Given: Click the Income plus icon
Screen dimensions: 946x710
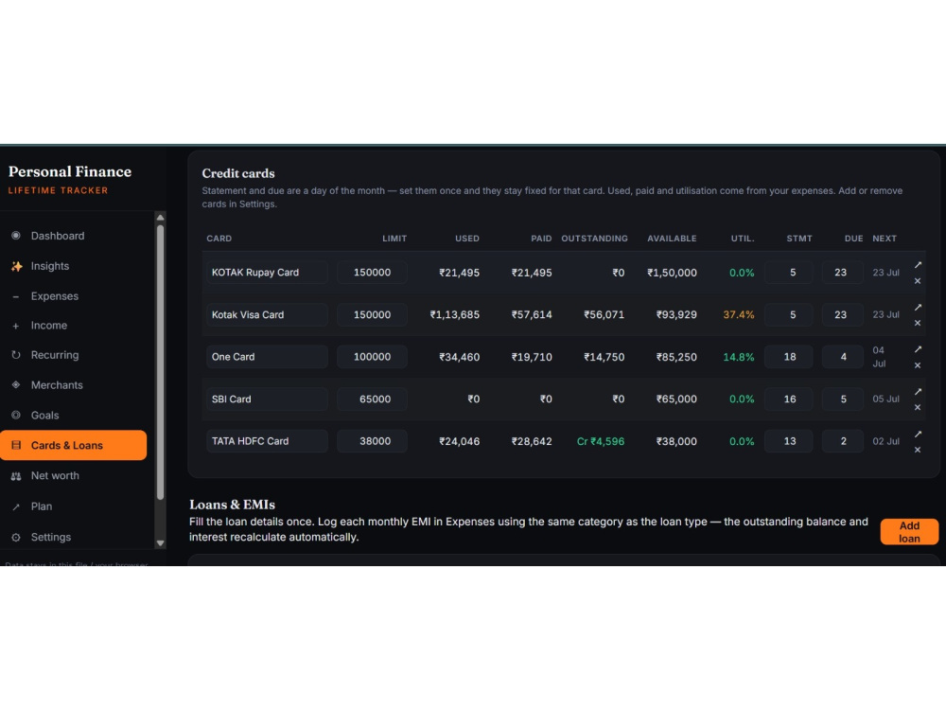Looking at the screenshot, I should pos(16,326).
